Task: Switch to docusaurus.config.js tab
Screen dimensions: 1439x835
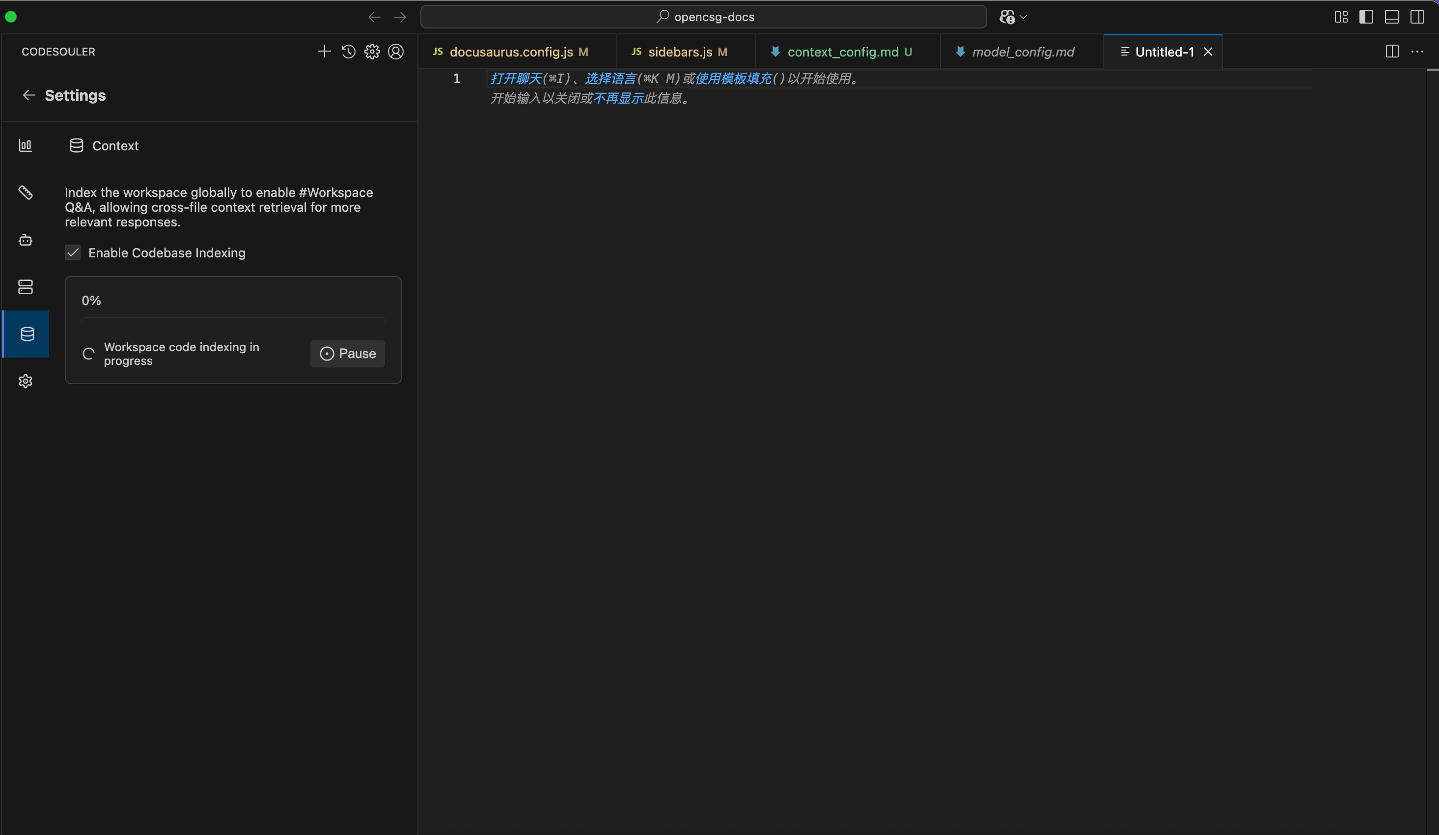Action: (x=510, y=52)
